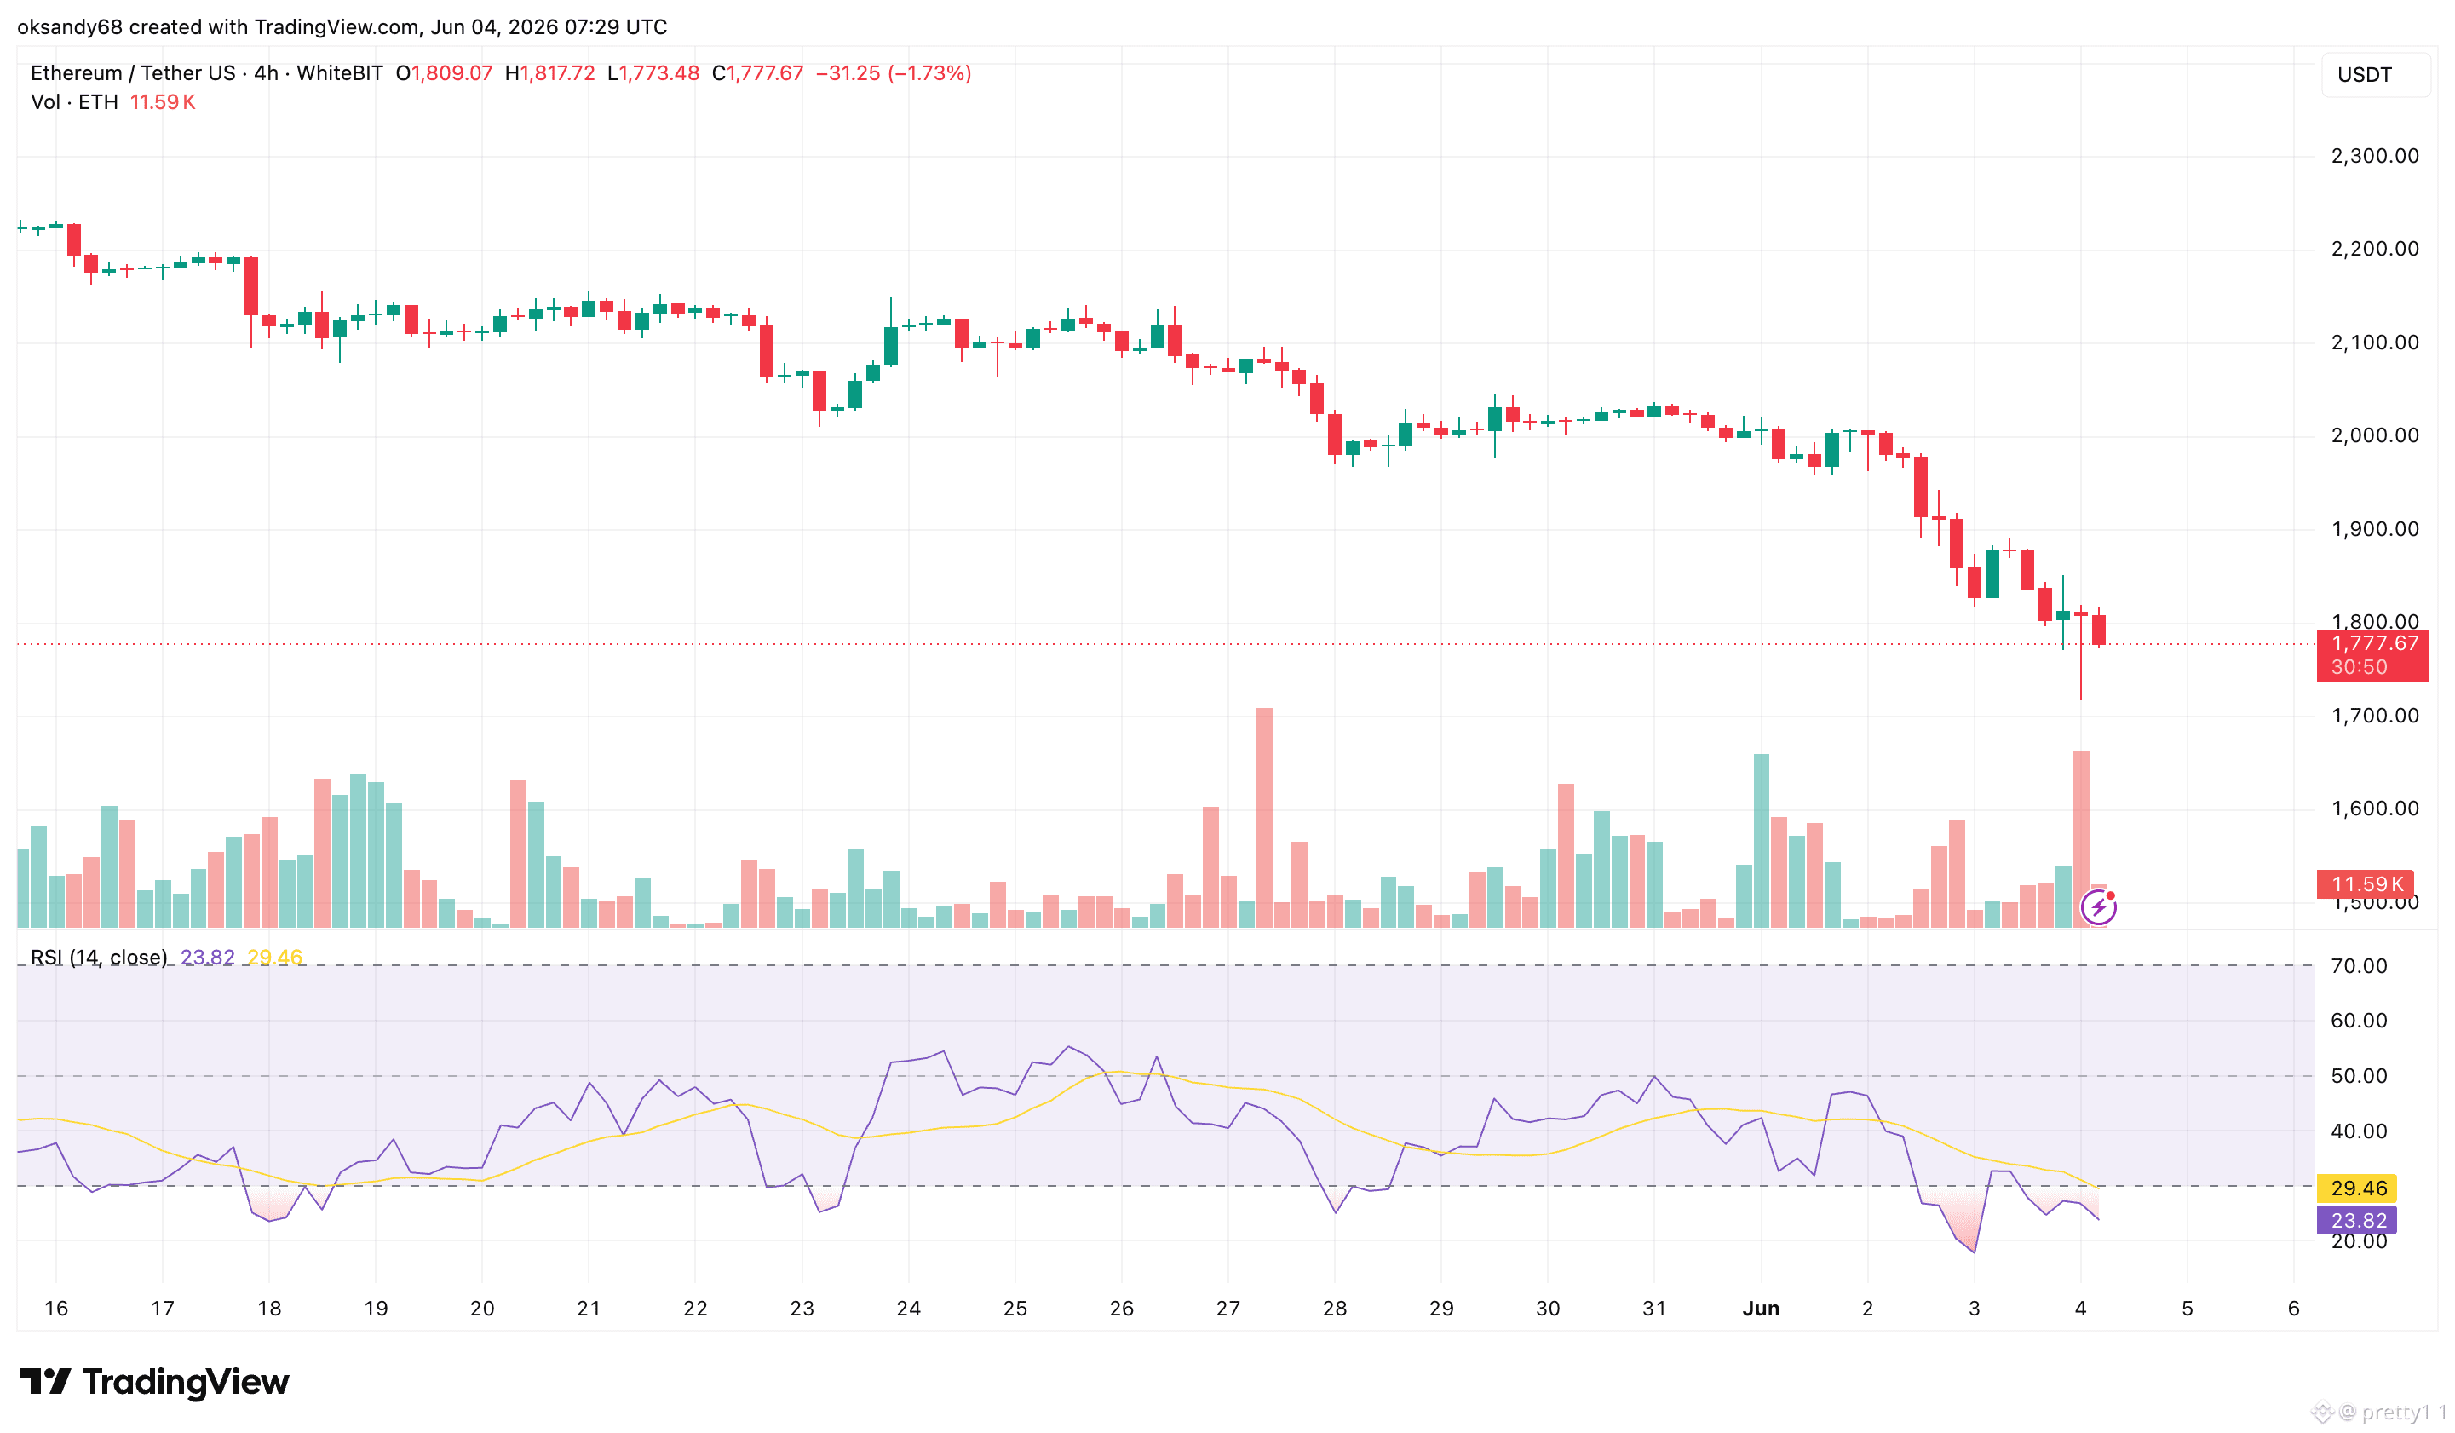Click the high value H1,817.72

coord(549,73)
